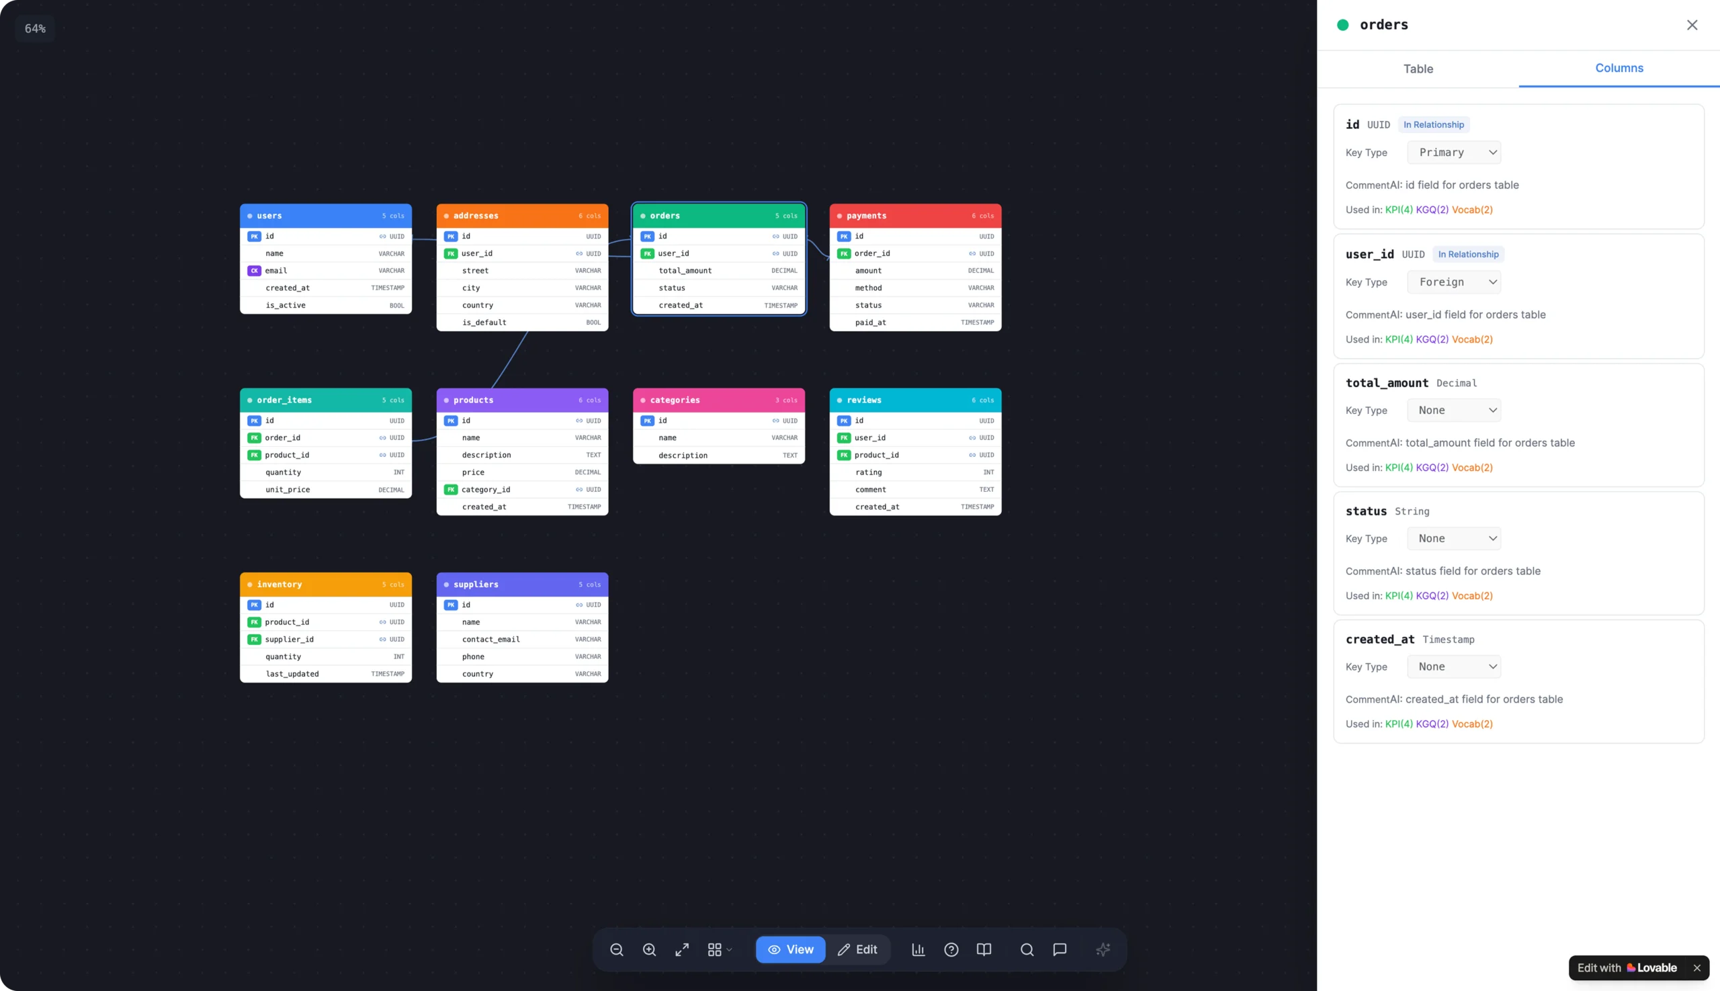Click the search icon in bottom toolbar

pos(1027,949)
